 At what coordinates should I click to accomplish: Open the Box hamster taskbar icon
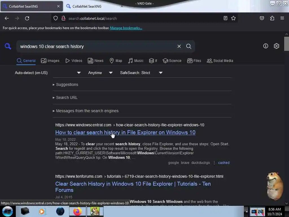[95, 211]
